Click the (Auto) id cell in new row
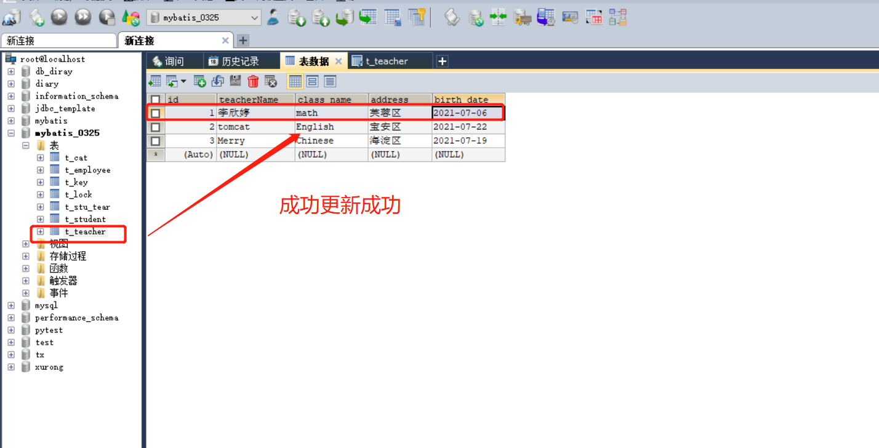 191,154
